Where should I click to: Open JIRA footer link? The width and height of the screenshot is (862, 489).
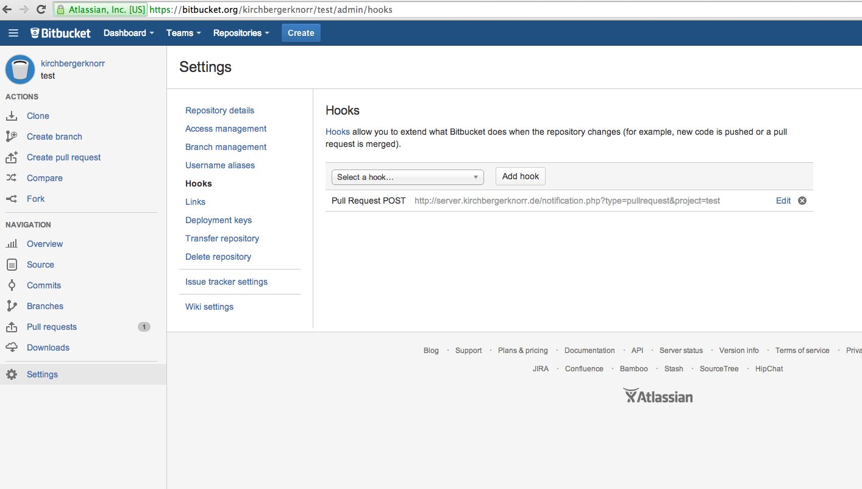(541, 369)
